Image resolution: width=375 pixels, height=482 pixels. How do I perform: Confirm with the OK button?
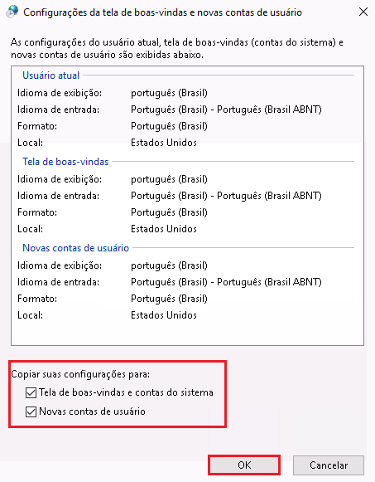pyautogui.click(x=244, y=465)
